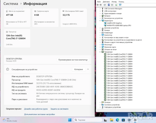This screenshot has width=156, height=123.
Task: Click Преименуване на този компютър button
Action: point(73,60)
